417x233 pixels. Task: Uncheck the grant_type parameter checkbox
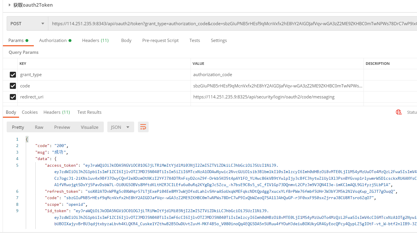[13, 75]
